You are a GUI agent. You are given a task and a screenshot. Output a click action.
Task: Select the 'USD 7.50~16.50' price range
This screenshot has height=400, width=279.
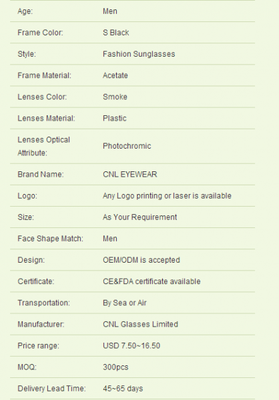(131, 346)
